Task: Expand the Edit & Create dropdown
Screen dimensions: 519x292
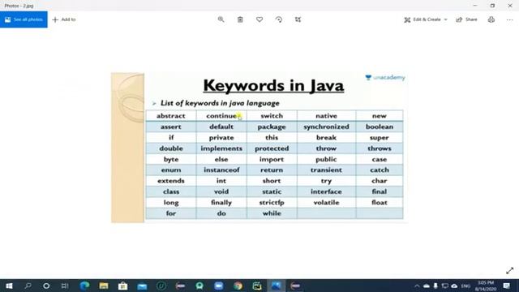Action: tap(426, 19)
